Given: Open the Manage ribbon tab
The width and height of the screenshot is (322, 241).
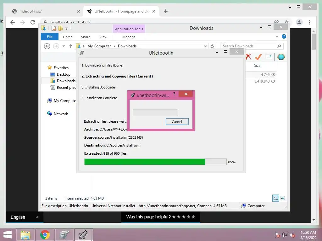Looking at the screenshot, I should (129, 37).
